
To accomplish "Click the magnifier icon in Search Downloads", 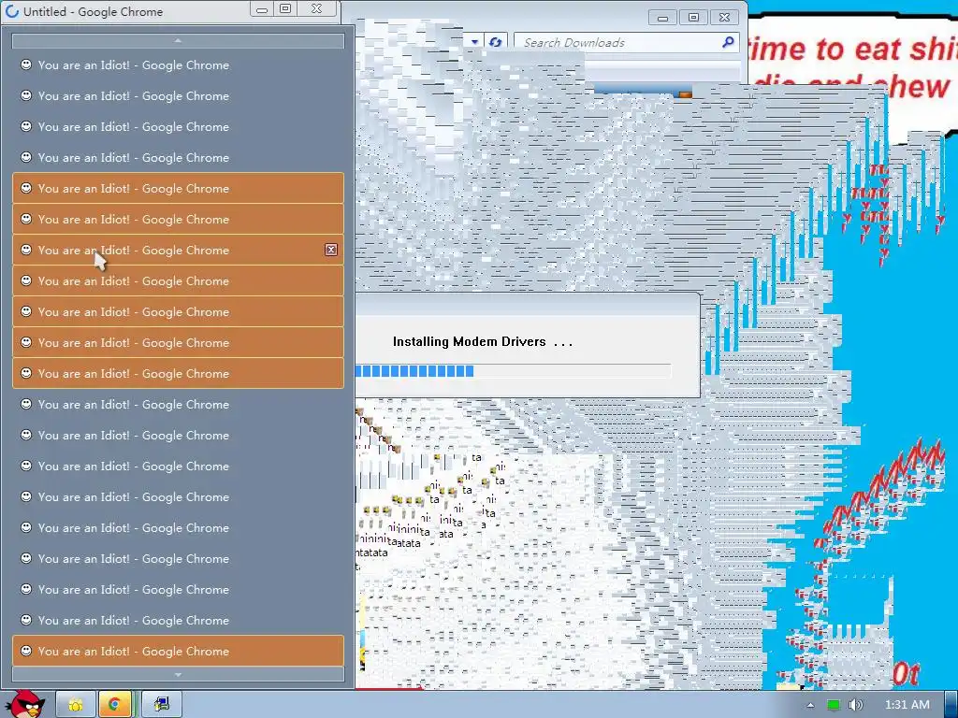I will pos(728,42).
